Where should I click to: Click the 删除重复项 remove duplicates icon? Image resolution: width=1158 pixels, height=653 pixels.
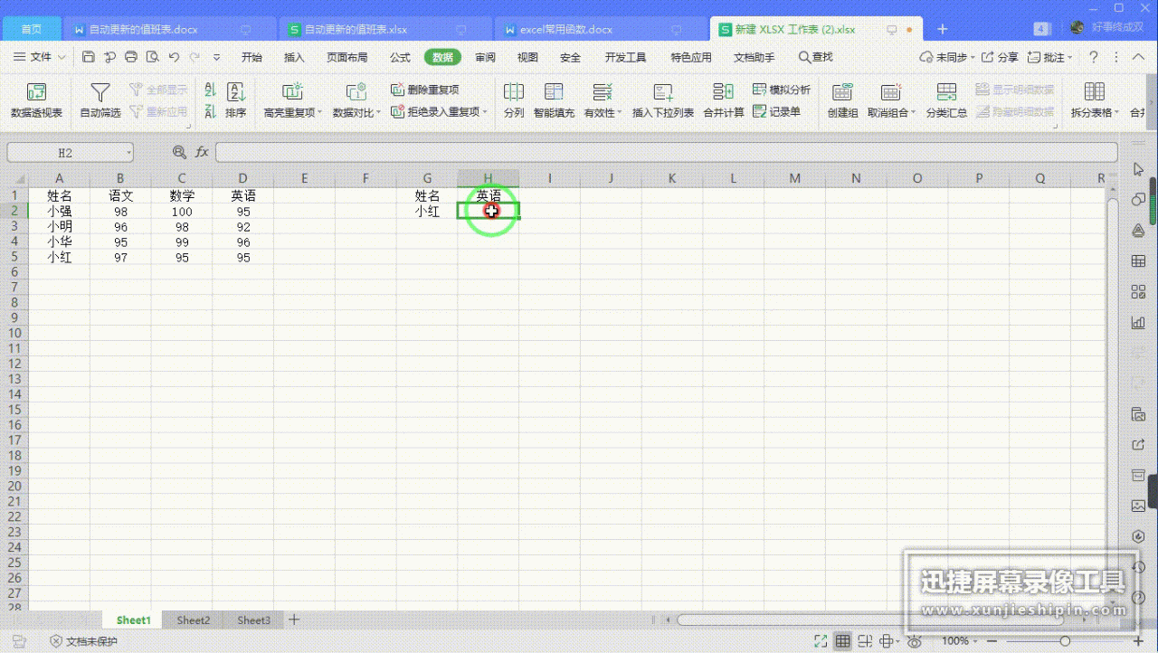click(x=398, y=90)
